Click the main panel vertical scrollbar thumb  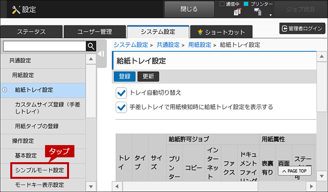pyautogui.click(x=322, y=87)
